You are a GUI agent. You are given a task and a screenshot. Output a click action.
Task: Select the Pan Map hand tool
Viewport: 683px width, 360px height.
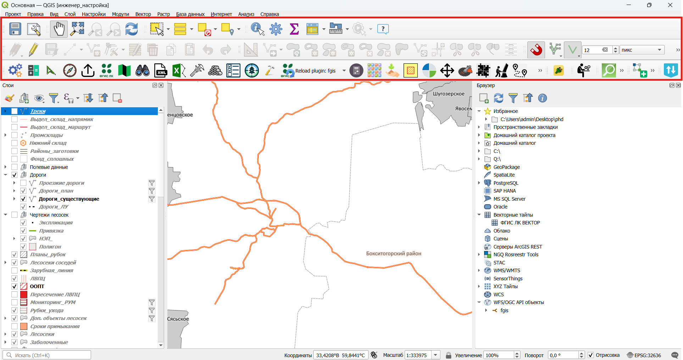click(59, 29)
